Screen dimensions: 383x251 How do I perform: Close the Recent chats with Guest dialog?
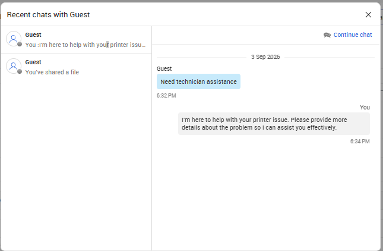(368, 15)
